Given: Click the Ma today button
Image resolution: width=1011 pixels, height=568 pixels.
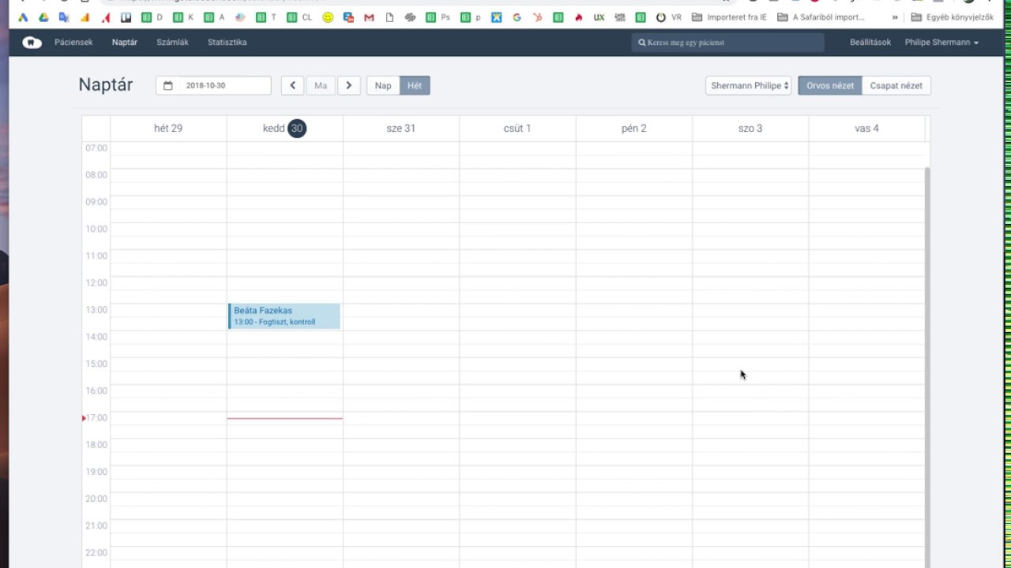Looking at the screenshot, I should [x=321, y=86].
